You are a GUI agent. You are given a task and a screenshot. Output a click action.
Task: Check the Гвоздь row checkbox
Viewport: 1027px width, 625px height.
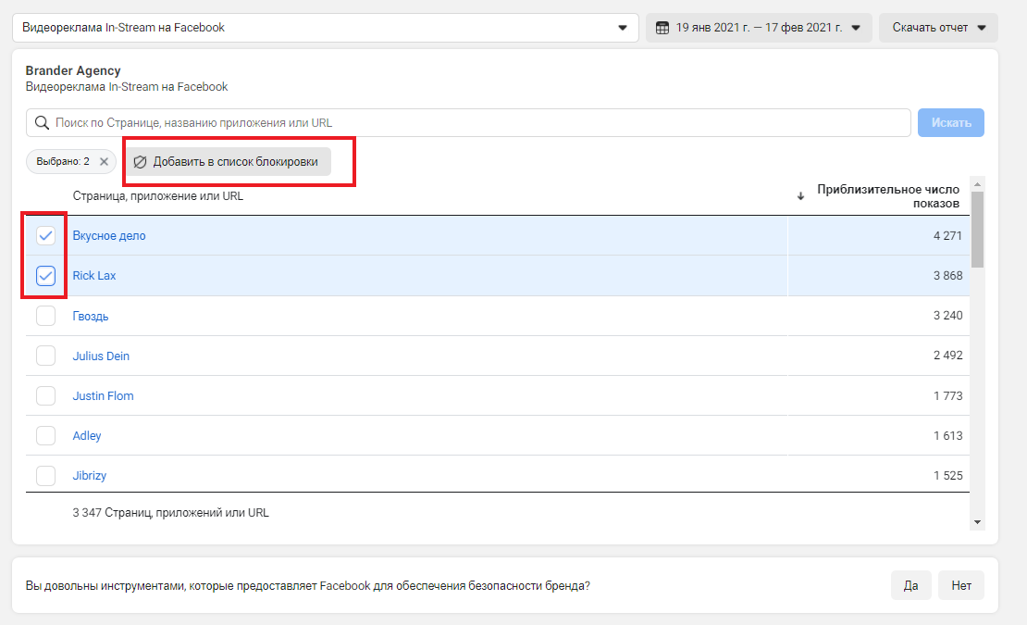pos(45,316)
